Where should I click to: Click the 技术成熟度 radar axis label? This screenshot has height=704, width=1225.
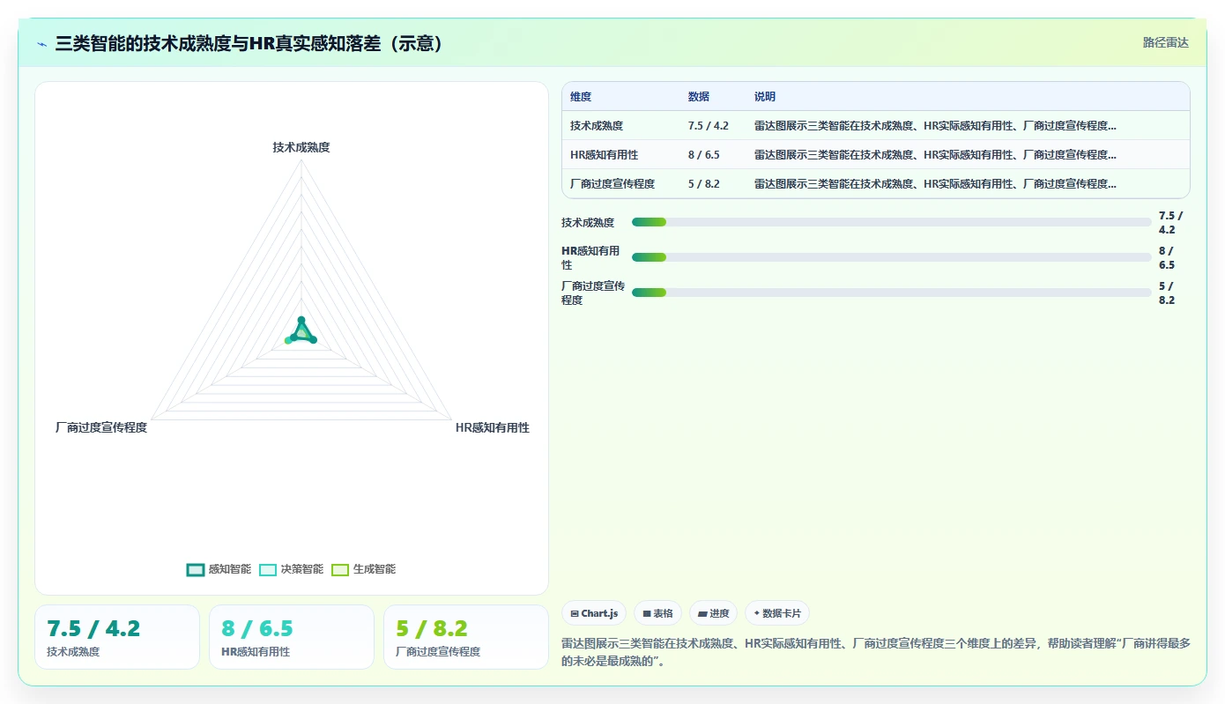point(301,147)
